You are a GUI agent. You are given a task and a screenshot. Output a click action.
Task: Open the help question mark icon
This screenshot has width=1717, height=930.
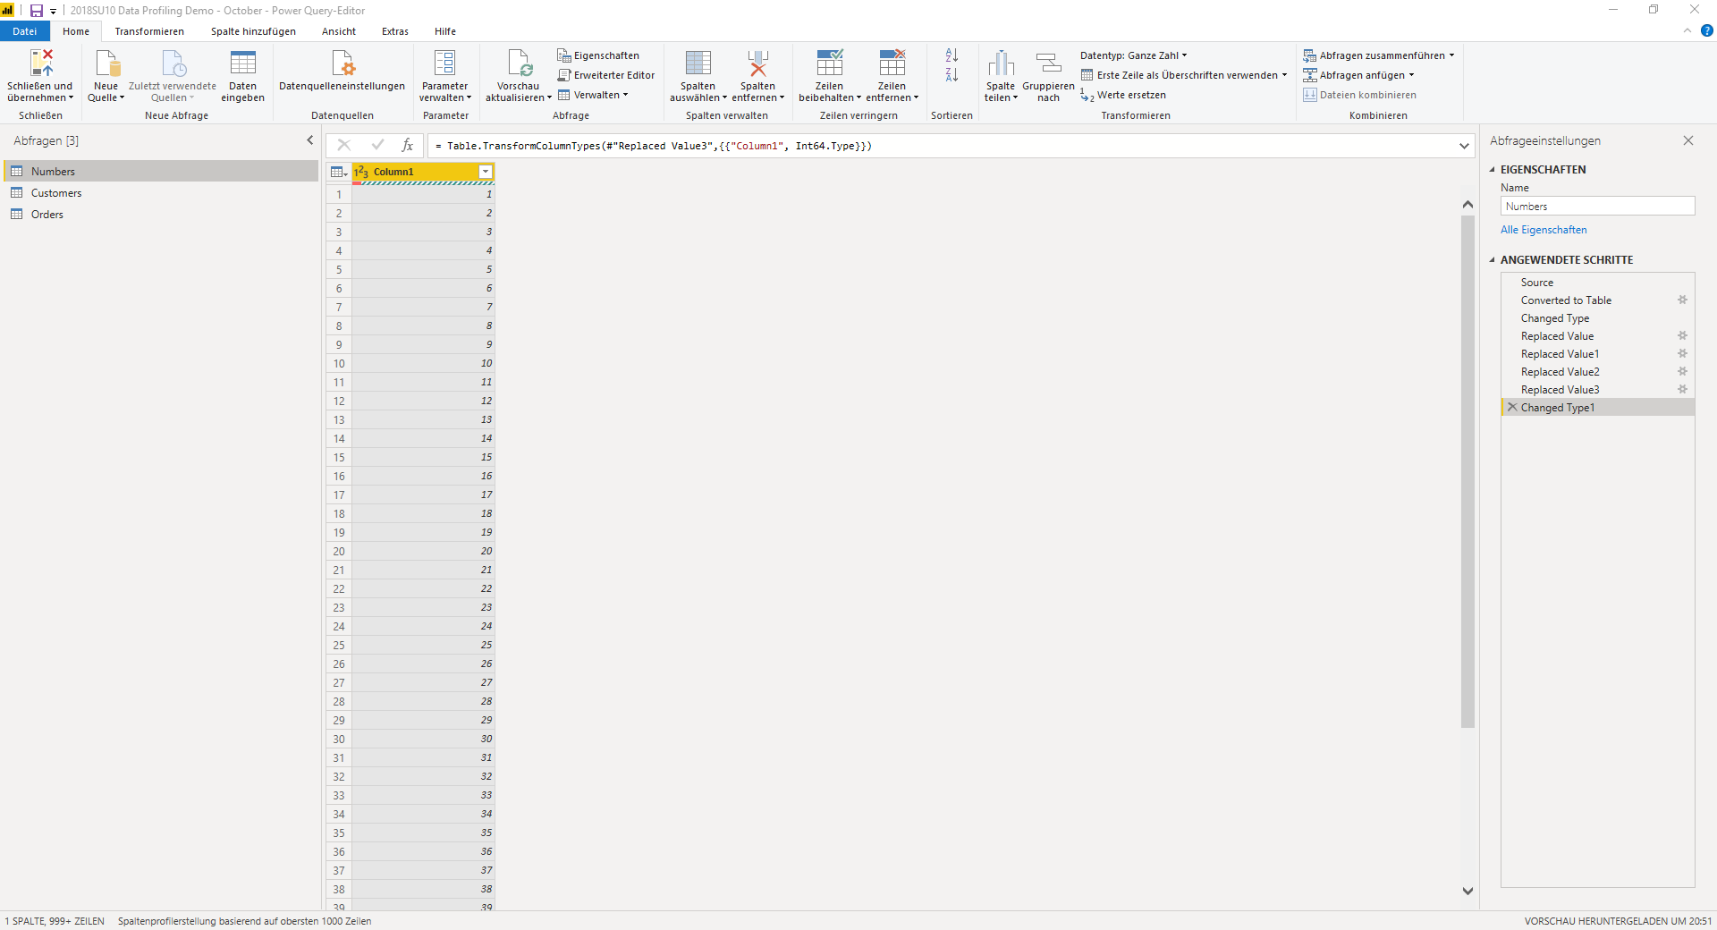pos(1706,30)
